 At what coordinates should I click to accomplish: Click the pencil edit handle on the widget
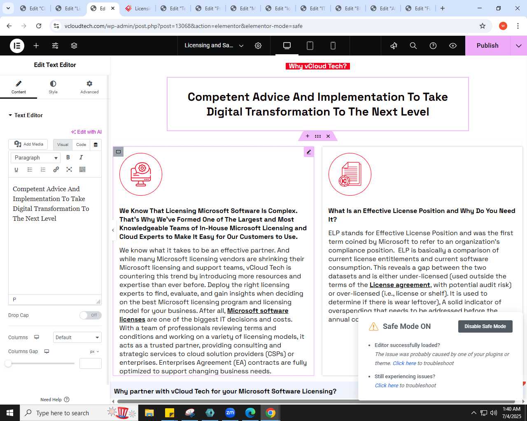coord(309,152)
